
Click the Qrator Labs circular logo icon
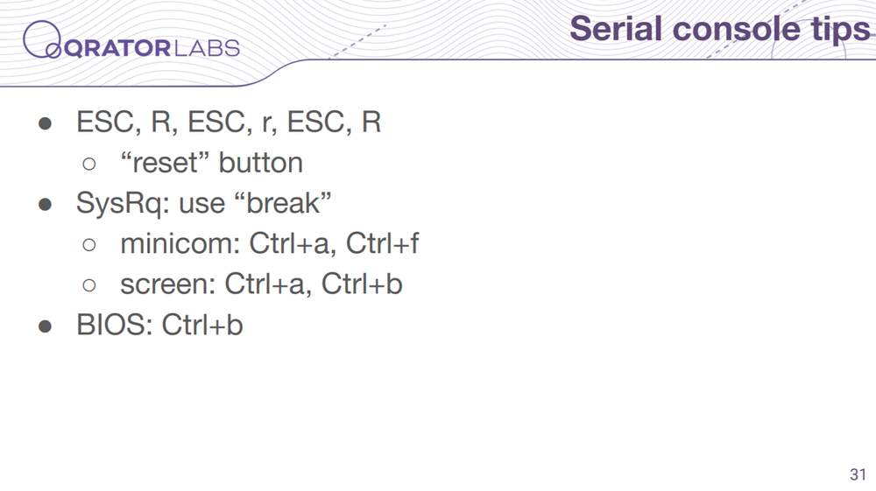[x=42, y=39]
